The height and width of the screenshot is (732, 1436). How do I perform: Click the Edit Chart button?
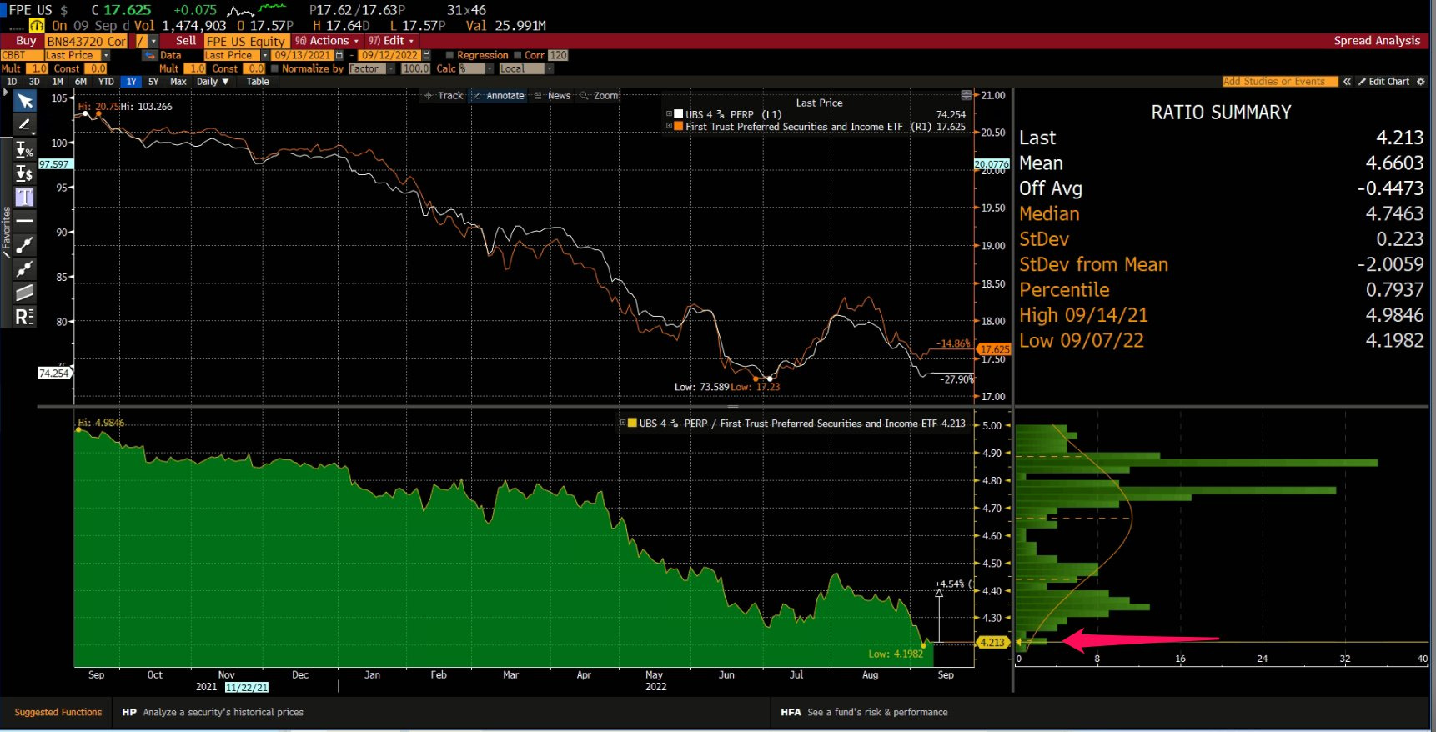1383,82
